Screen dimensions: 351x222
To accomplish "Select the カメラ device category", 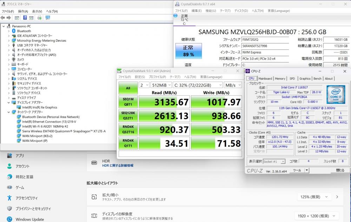I will pos(21,60).
